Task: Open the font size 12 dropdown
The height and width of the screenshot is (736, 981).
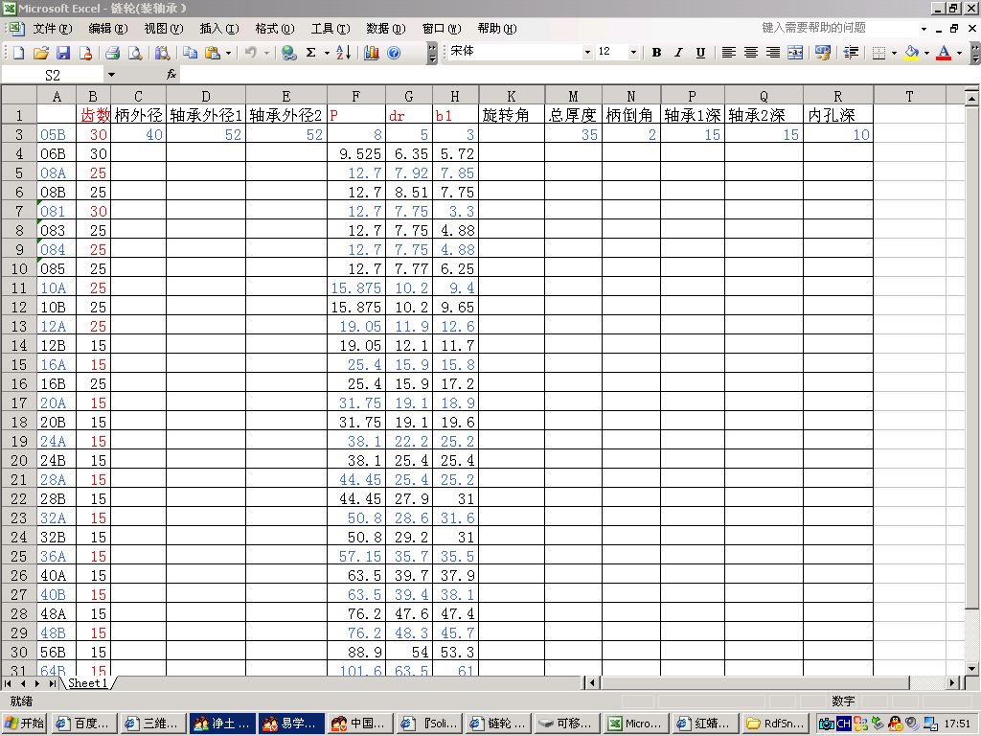Action: [633, 53]
